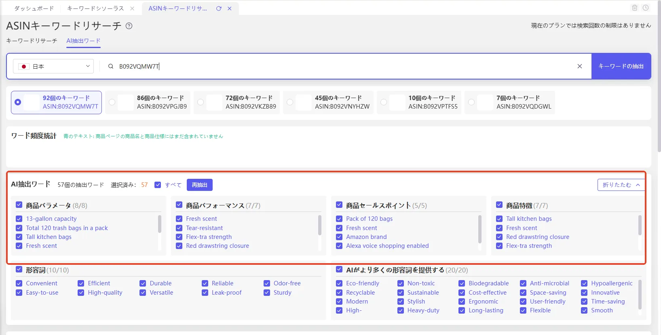This screenshot has height=335, width=661.
Task: Uncheck the Leak-proof adjective
Action: pos(205,293)
